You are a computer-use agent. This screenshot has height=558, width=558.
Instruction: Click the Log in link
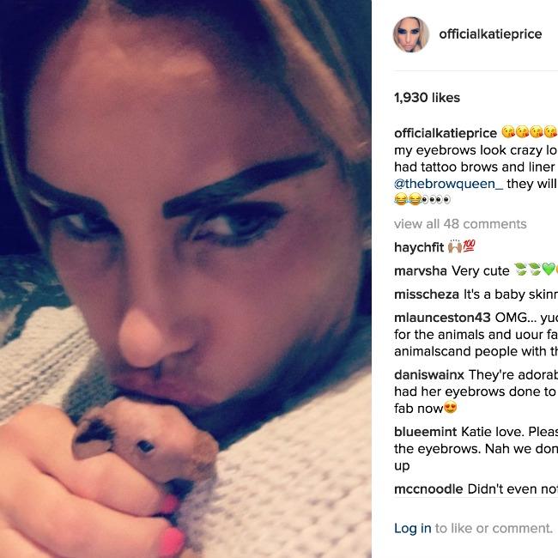(x=412, y=528)
